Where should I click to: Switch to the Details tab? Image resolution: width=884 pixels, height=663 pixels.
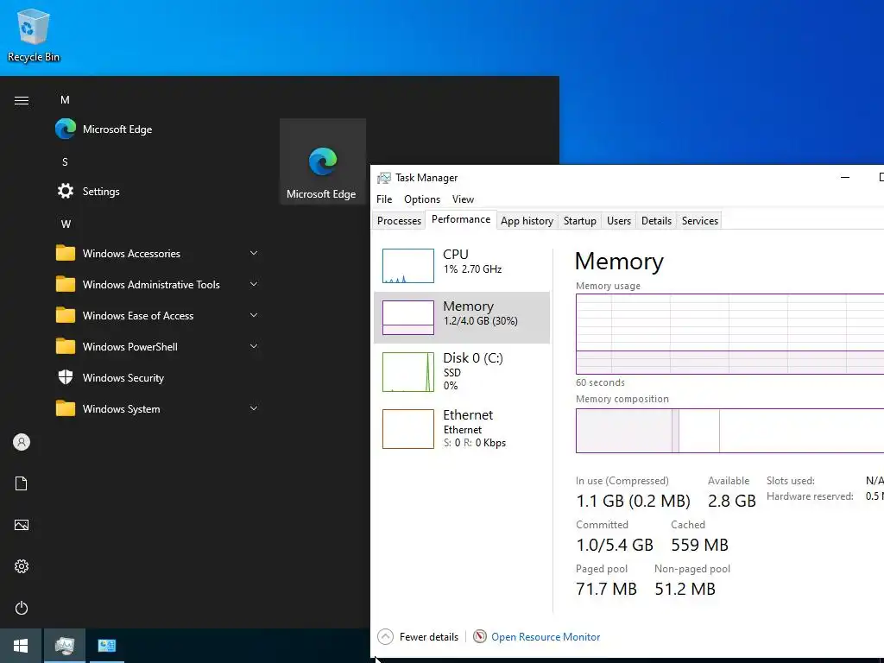point(656,220)
